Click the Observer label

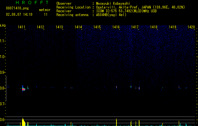(x=64, y=3)
